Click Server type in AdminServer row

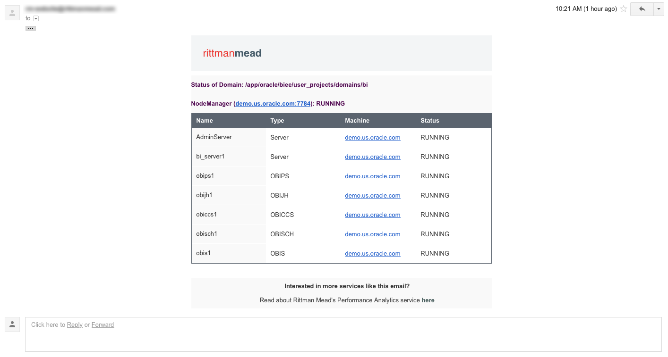[x=279, y=138]
